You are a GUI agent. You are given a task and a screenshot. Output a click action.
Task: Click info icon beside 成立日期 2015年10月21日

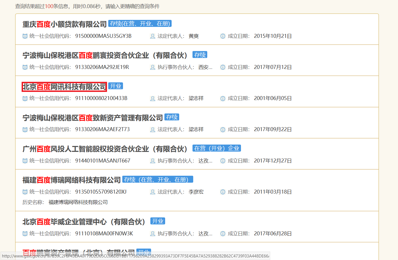point(223,36)
